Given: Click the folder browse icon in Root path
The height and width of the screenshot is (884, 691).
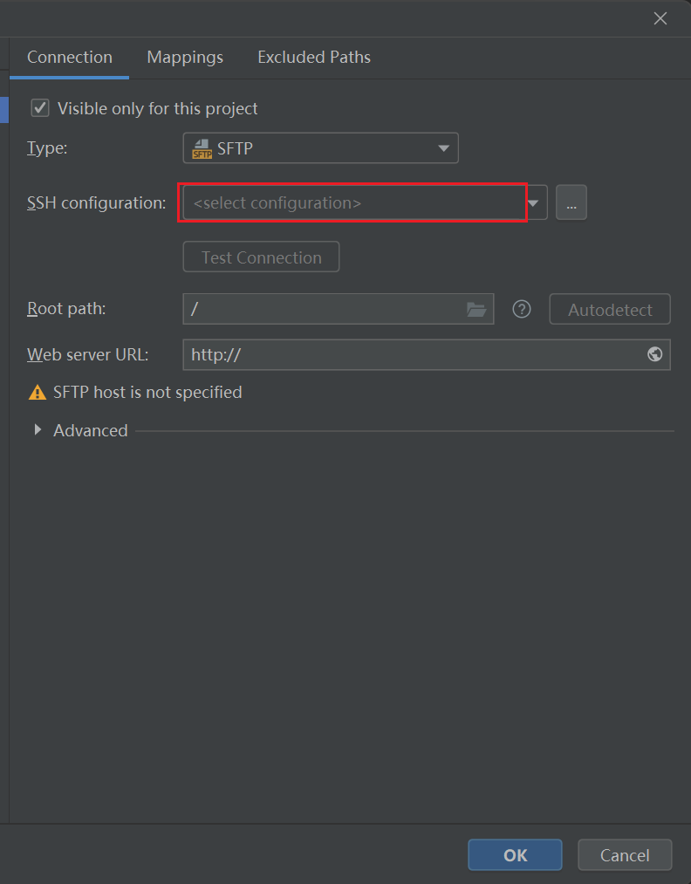Looking at the screenshot, I should pos(476,310).
